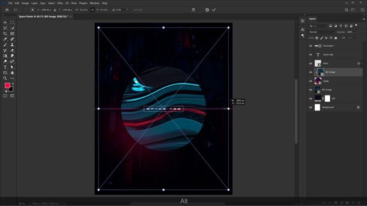
Task: Click the BG layer mask thumbnail
Action: click(x=327, y=98)
